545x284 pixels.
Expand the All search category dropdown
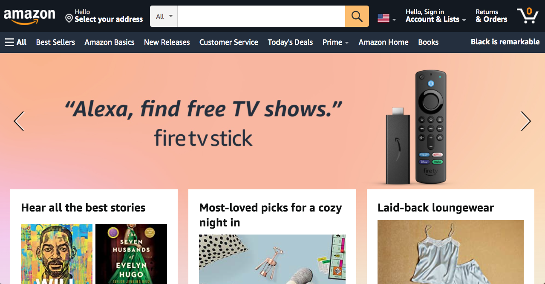164,17
